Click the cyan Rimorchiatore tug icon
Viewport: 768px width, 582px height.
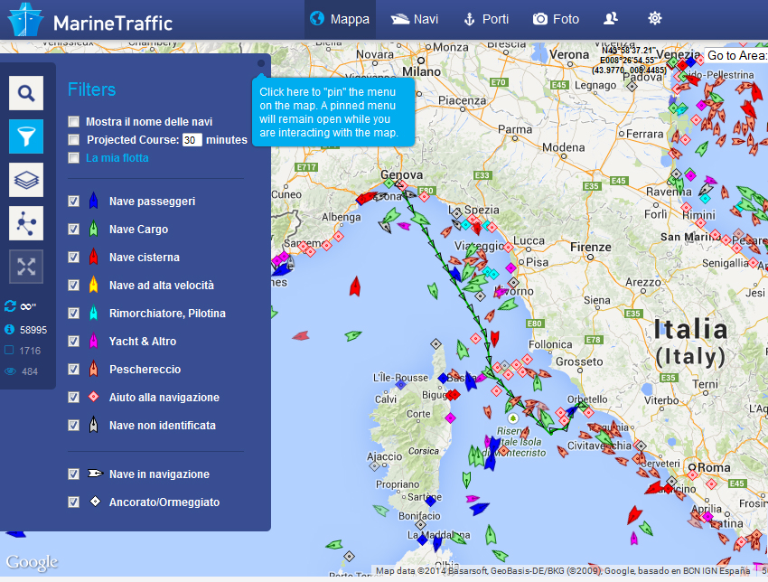coord(94,313)
